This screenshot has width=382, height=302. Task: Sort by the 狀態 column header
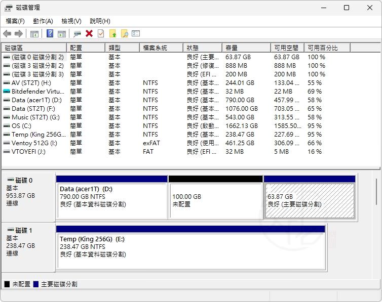[x=203, y=48]
